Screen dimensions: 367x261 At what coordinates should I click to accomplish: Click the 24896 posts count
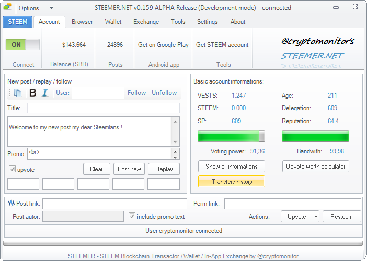point(115,45)
